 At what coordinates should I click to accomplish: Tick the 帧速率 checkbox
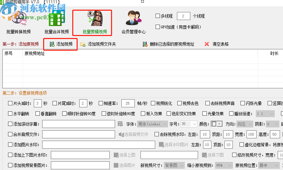tap(101, 103)
